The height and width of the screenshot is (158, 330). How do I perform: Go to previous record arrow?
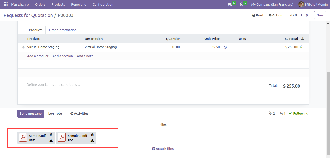pos(301,15)
